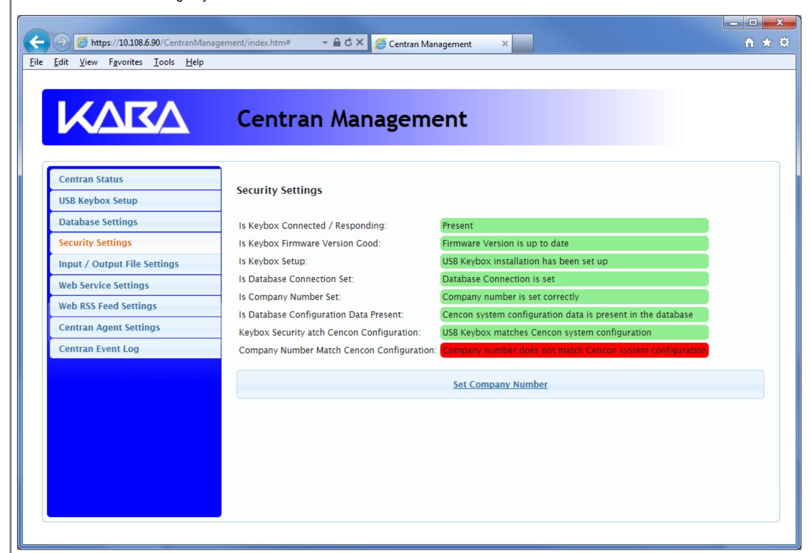
Task: View the Centran Event Log
Action: [x=134, y=348]
